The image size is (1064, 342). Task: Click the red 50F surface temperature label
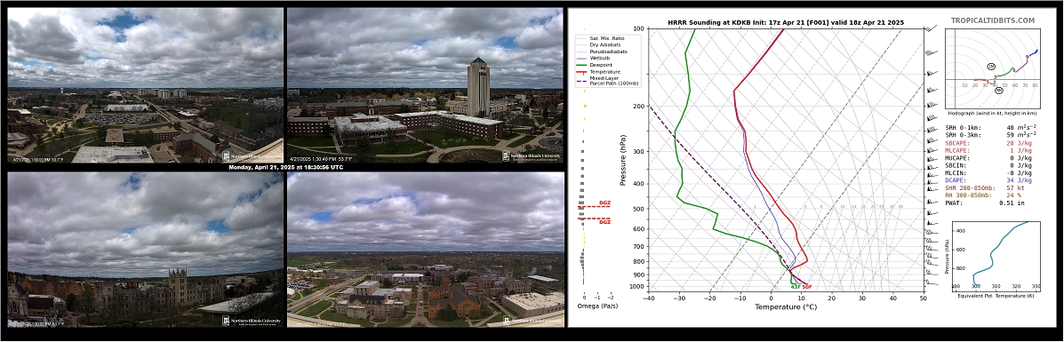click(x=807, y=287)
